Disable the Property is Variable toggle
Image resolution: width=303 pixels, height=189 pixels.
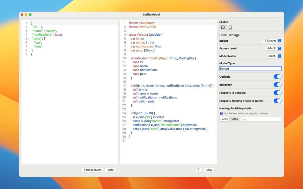coord(277,93)
